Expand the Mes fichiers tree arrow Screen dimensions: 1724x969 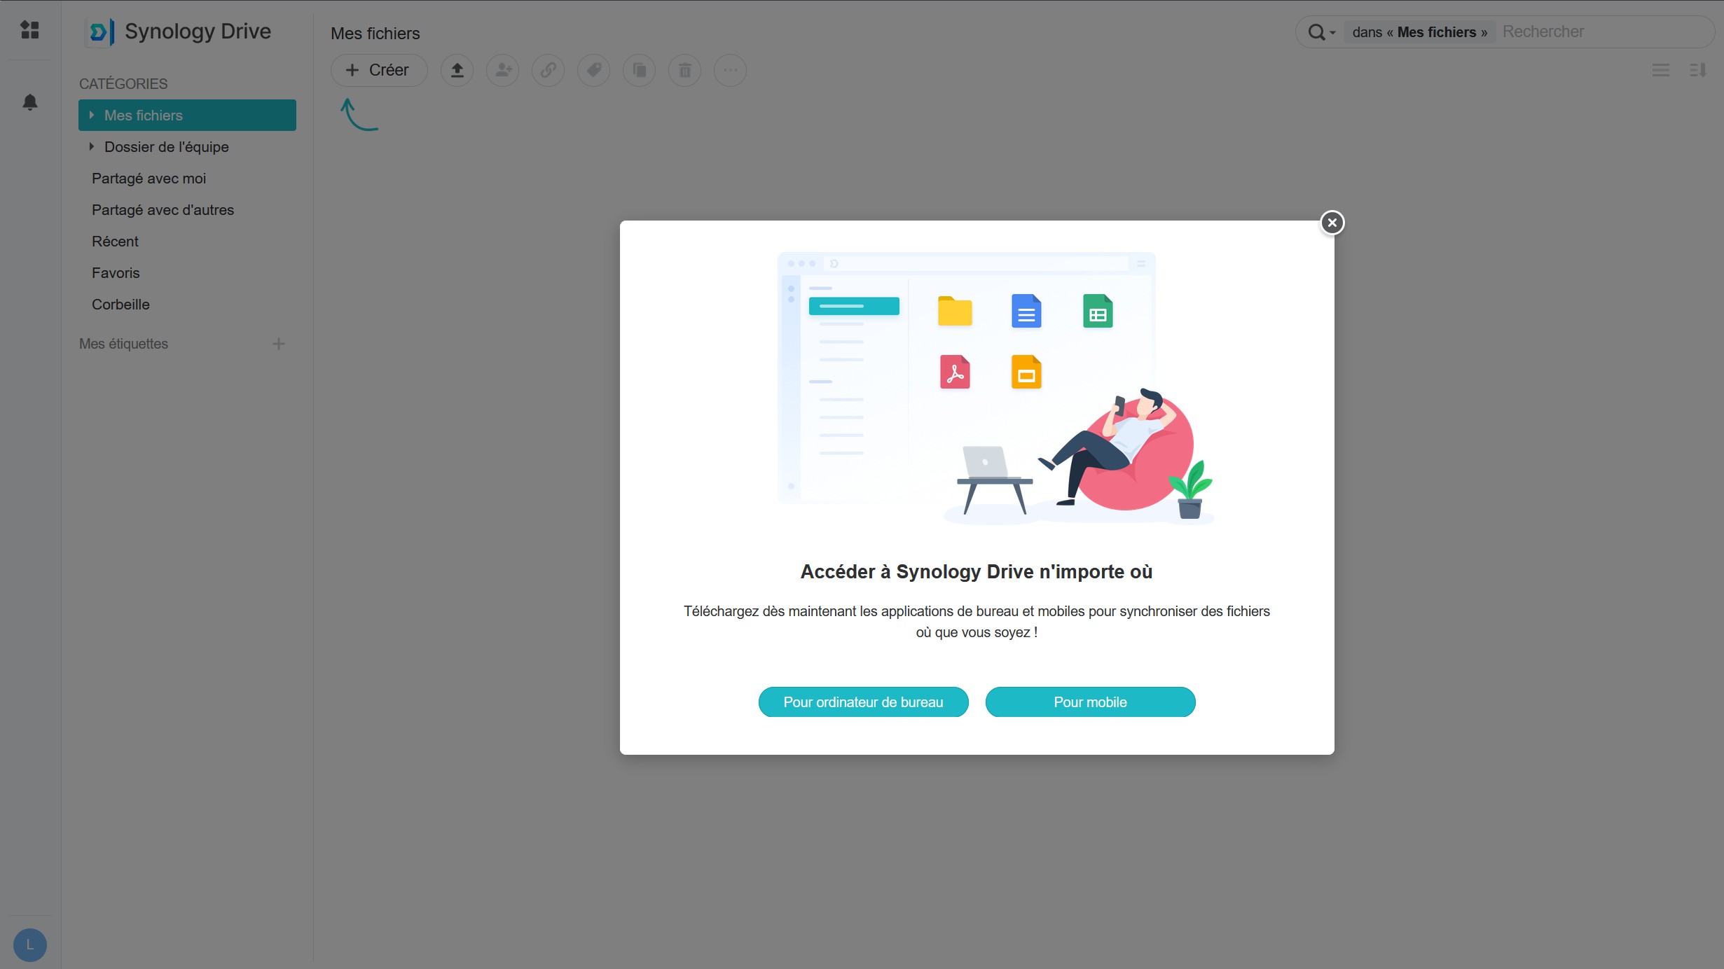click(92, 115)
